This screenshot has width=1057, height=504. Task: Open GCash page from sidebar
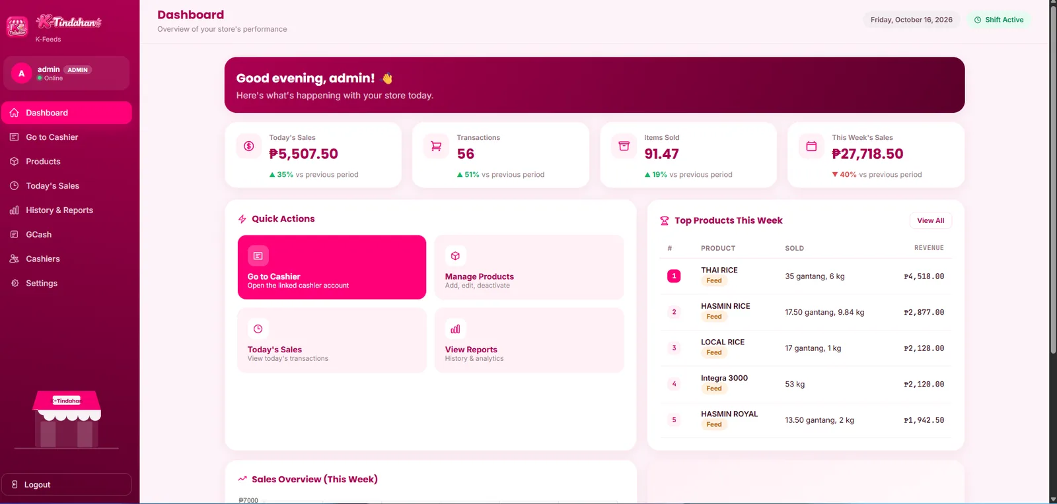tap(67, 235)
